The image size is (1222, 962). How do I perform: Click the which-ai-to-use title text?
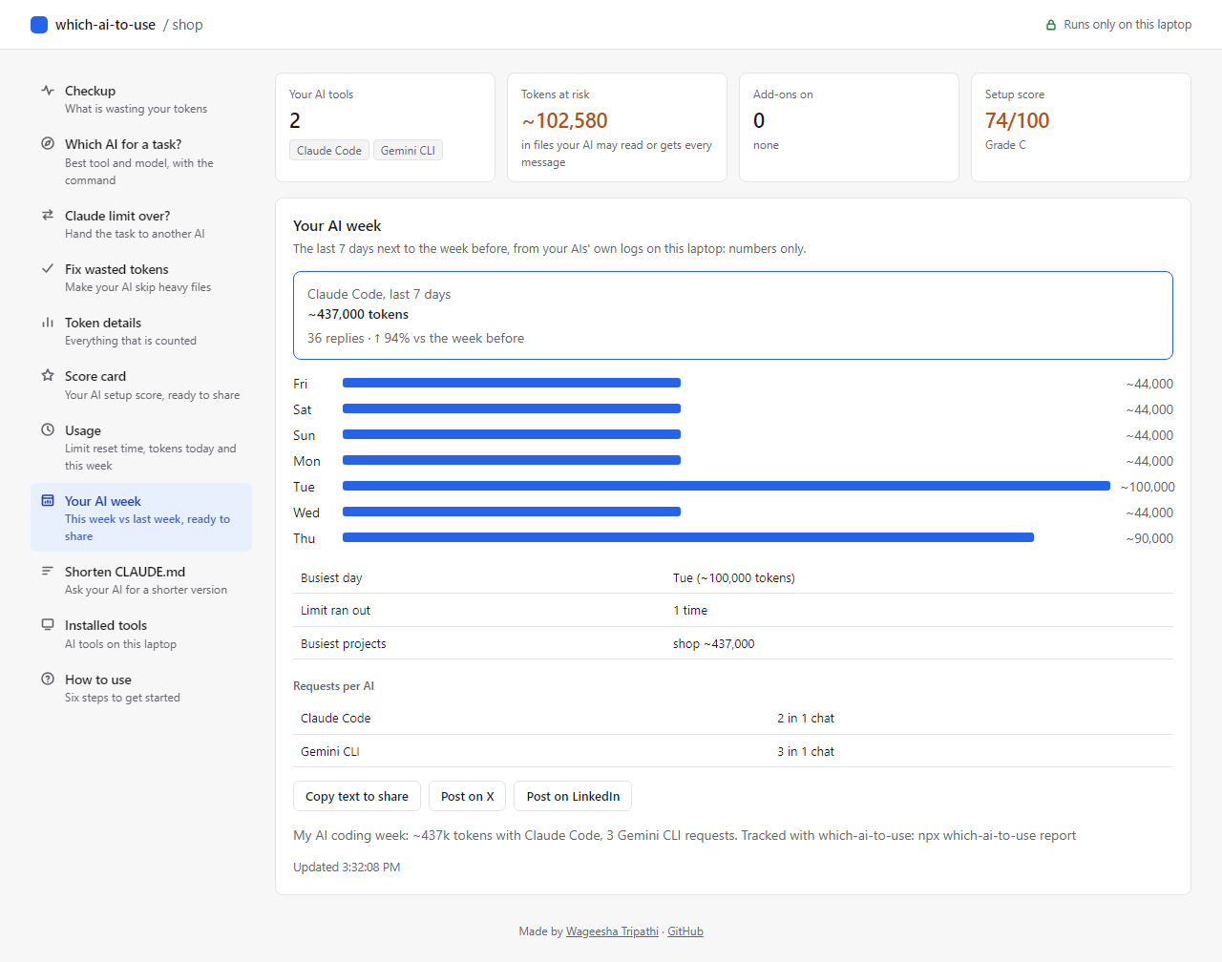(x=105, y=25)
